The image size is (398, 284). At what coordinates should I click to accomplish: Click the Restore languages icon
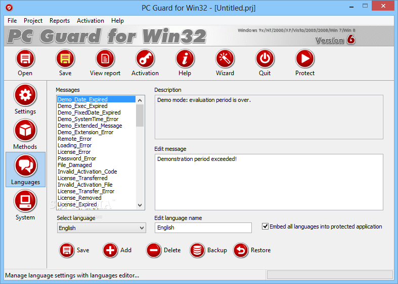[x=241, y=250]
